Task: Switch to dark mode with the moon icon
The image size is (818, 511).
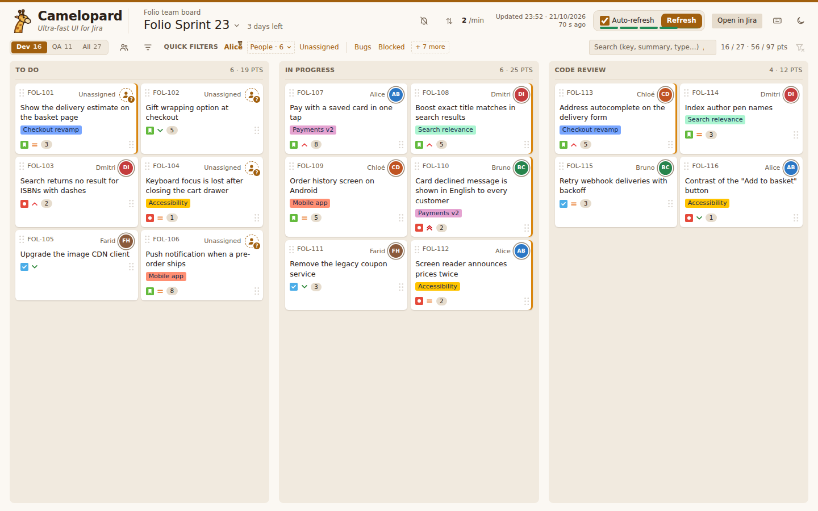Action: (801, 20)
